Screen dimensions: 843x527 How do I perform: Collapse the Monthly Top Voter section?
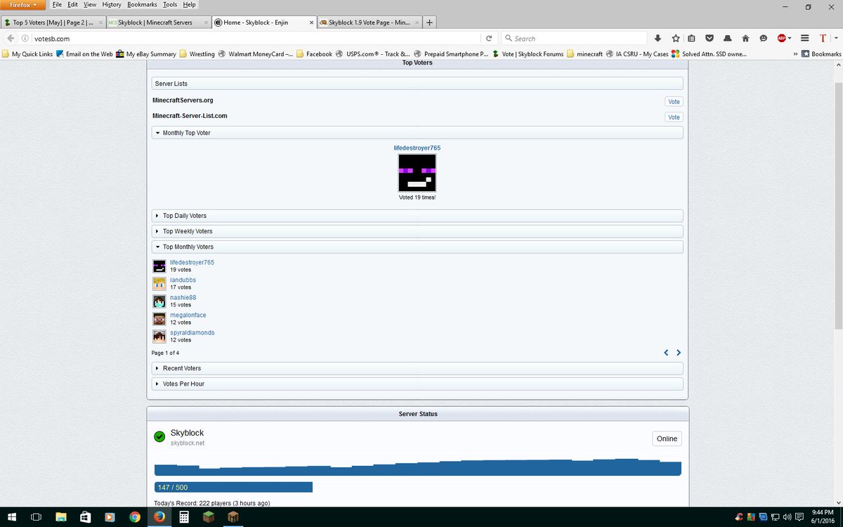(417, 133)
